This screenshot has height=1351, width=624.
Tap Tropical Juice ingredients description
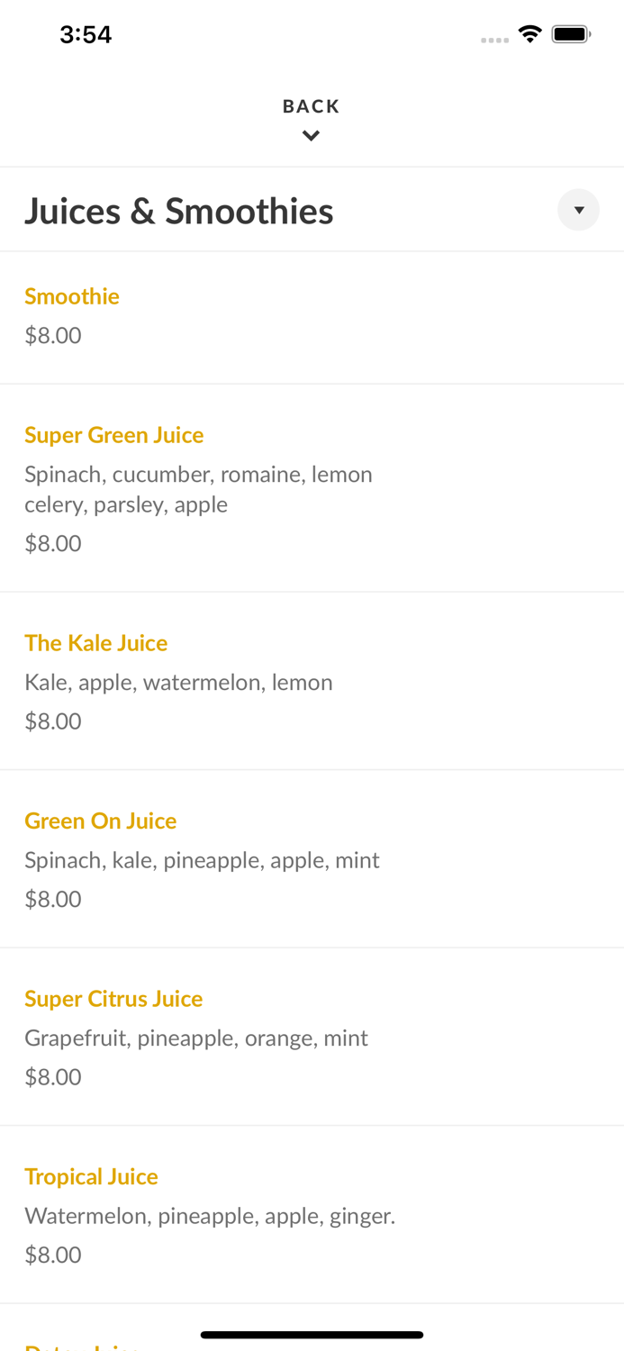210,1216
